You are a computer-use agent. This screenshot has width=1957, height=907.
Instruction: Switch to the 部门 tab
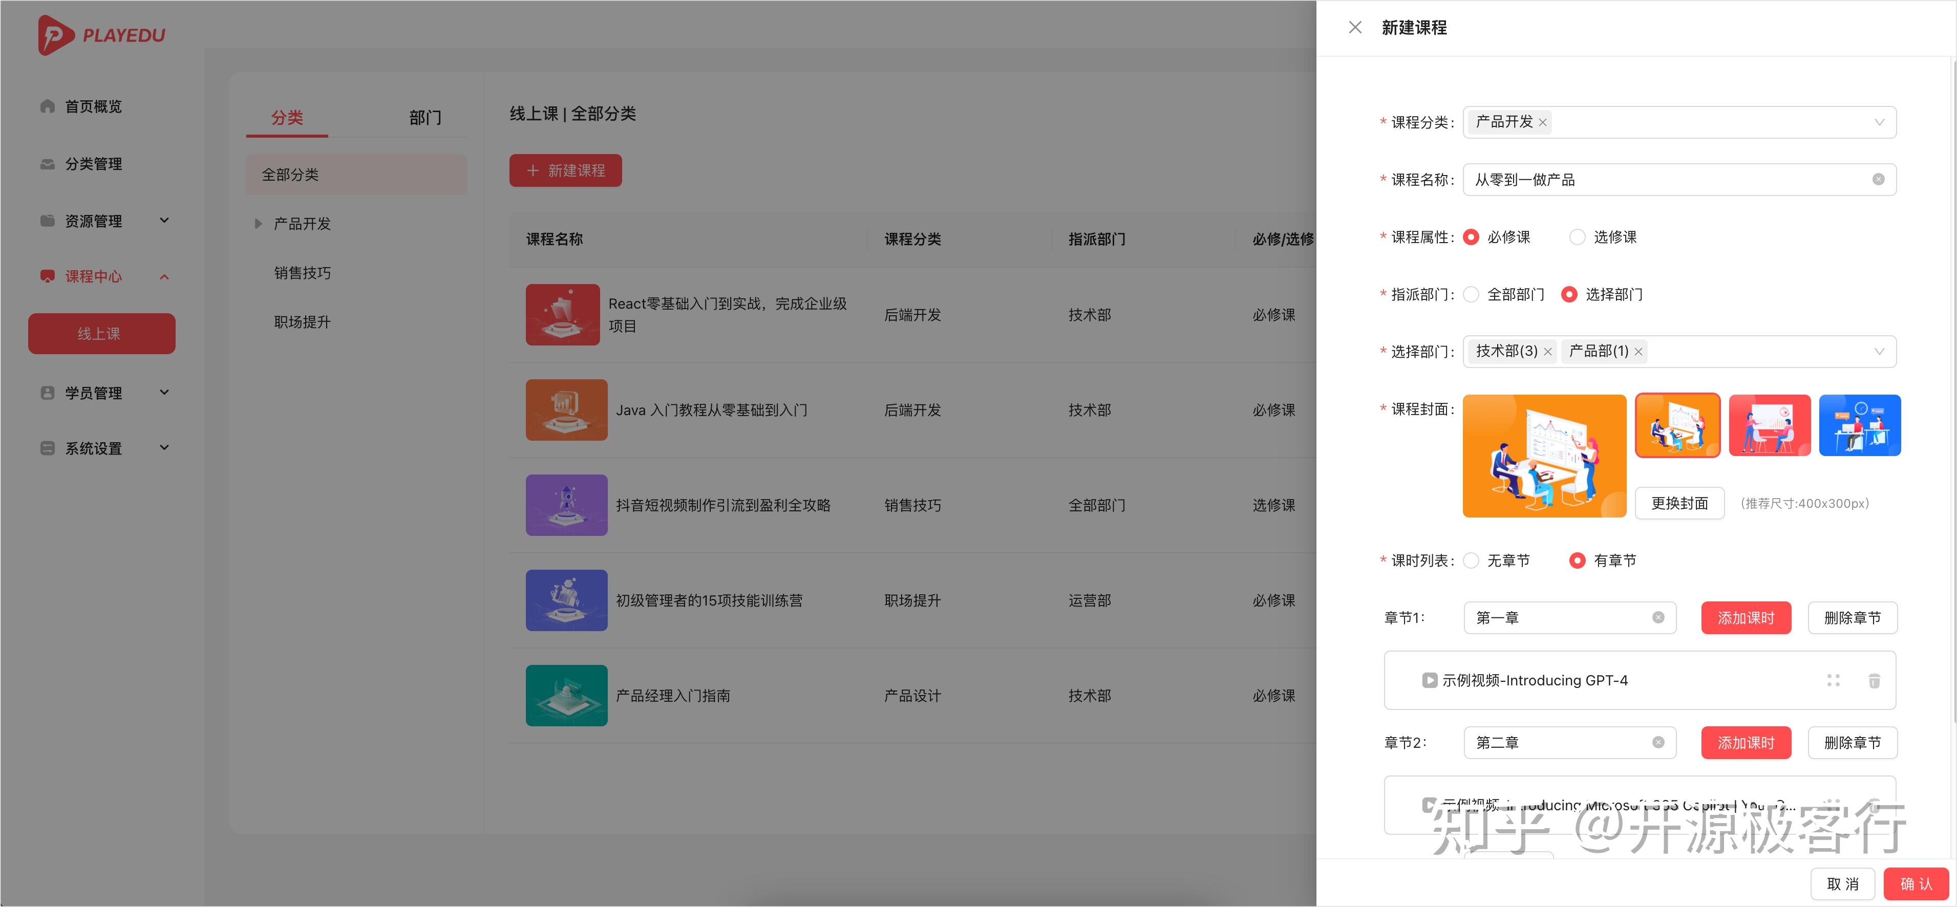click(426, 118)
